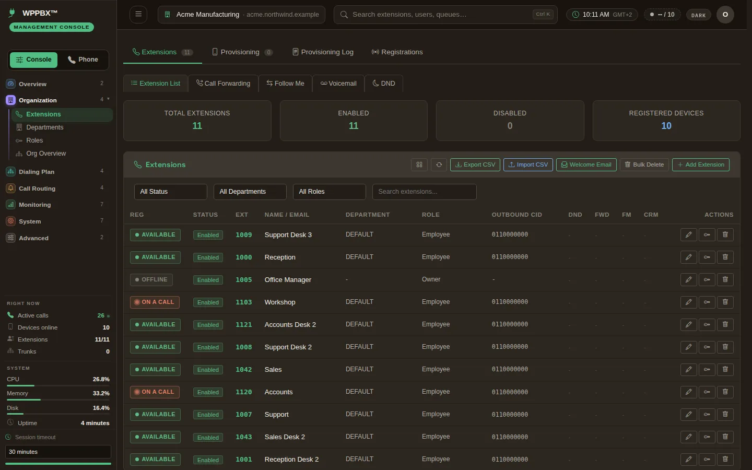Open the Provisioning Log tab
Screen dimensions: 752x470
coord(323,52)
